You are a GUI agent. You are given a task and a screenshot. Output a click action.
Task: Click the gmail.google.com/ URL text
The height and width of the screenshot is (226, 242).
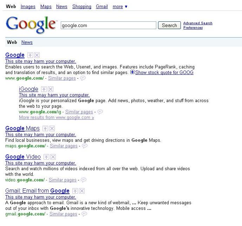[25, 214]
